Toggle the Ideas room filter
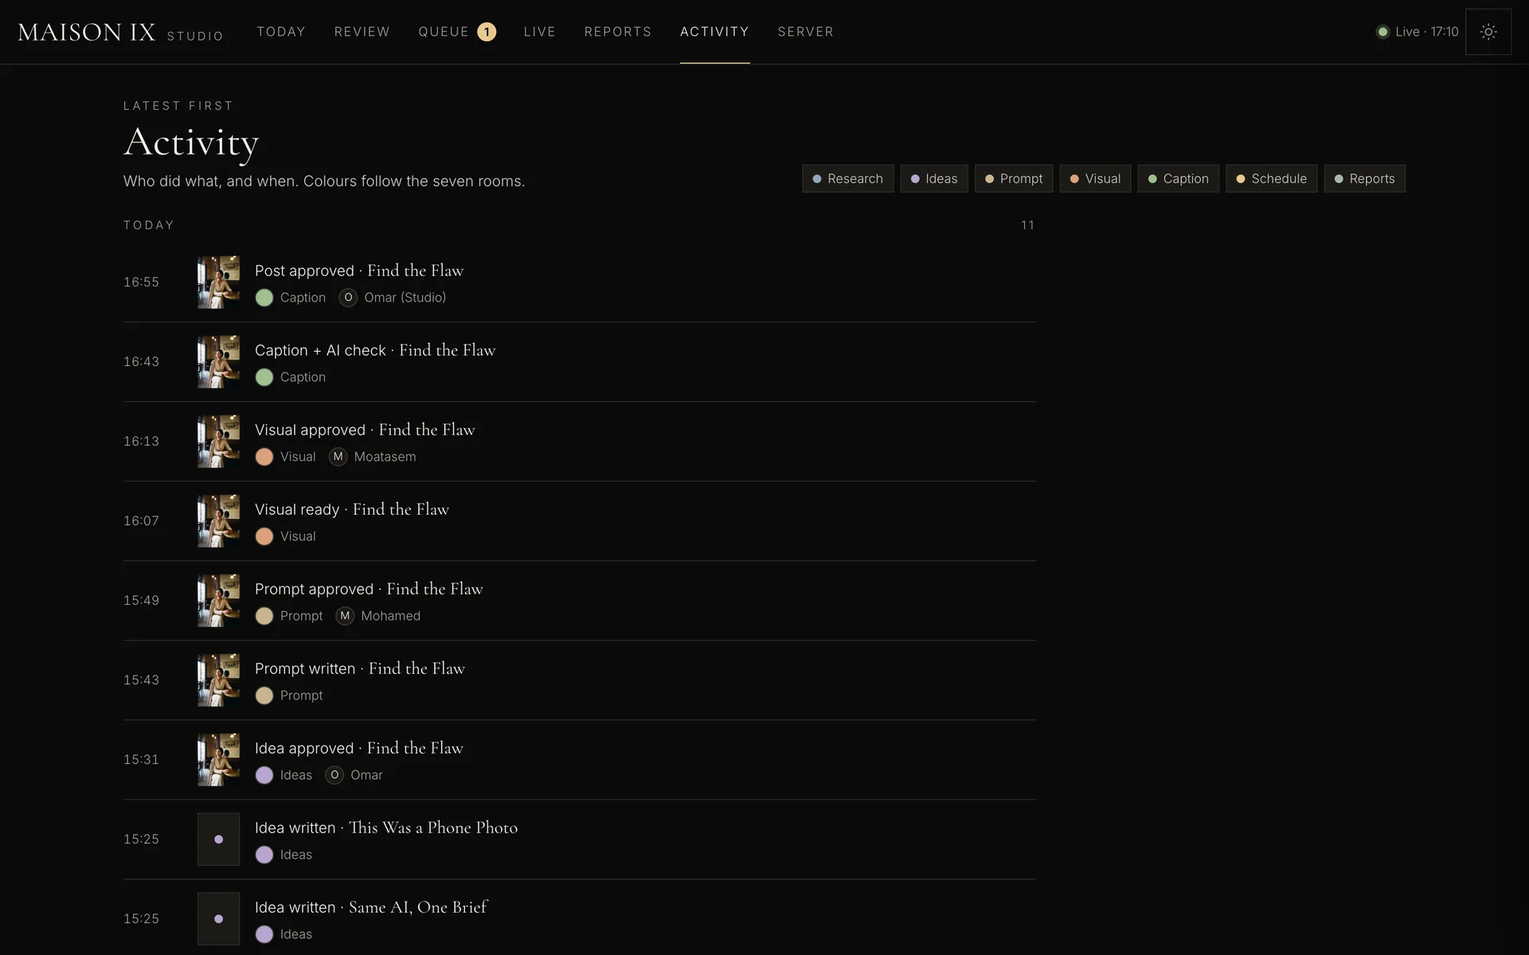 pyautogui.click(x=934, y=179)
